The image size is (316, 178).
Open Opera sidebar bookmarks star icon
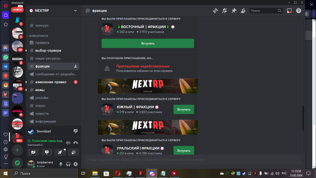[6, 24]
